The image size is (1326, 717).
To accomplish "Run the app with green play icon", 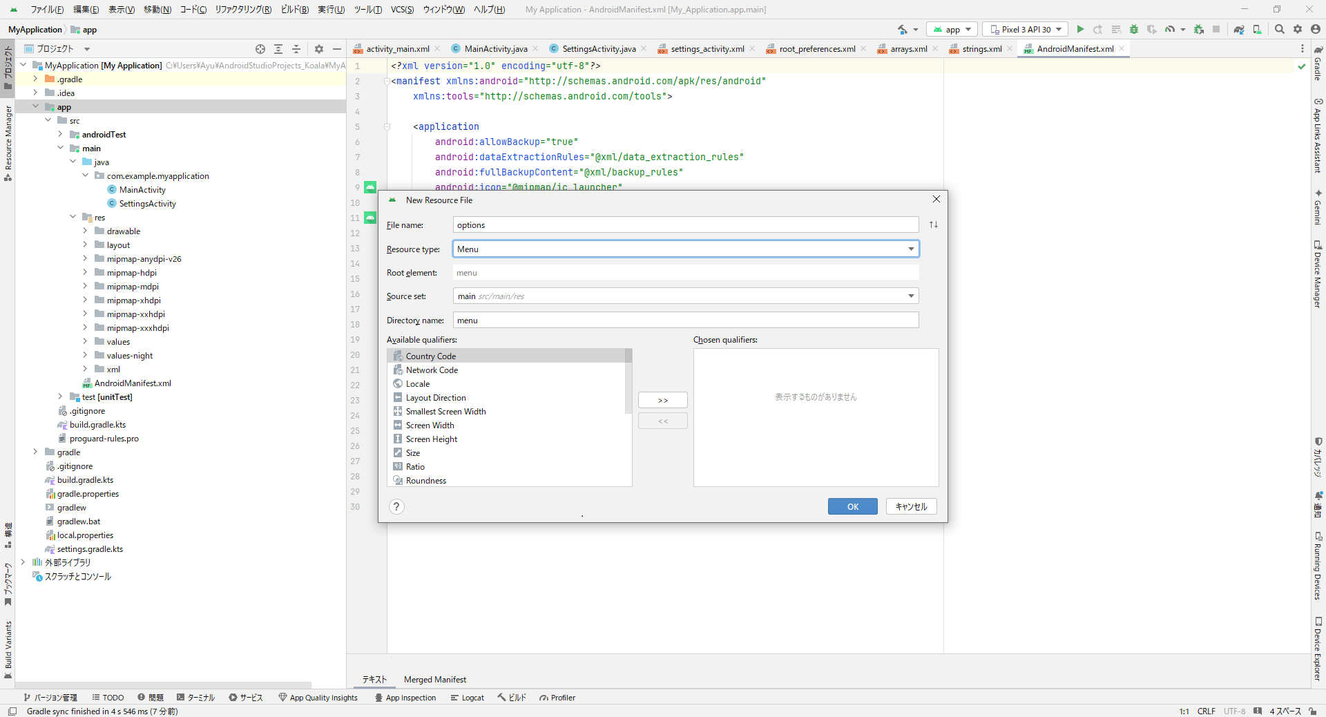I will (1080, 29).
